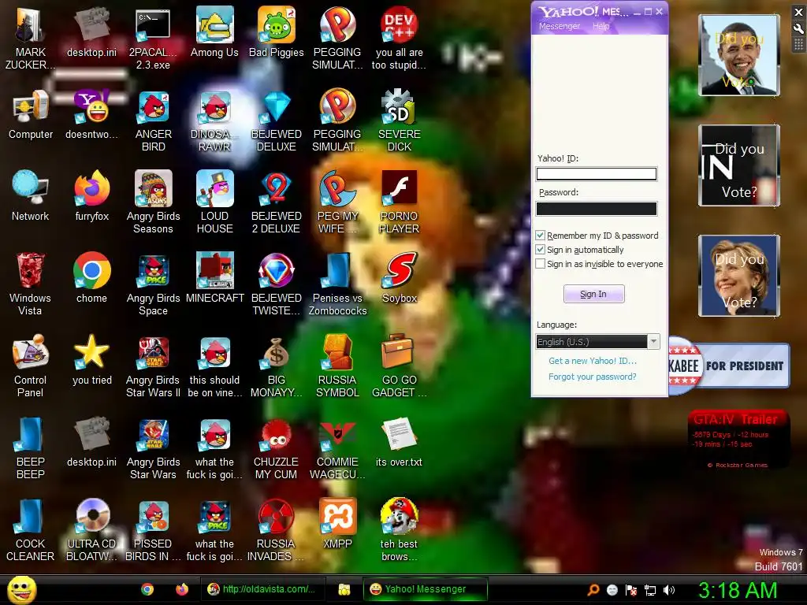Click the furryfox browser icon

(92, 196)
